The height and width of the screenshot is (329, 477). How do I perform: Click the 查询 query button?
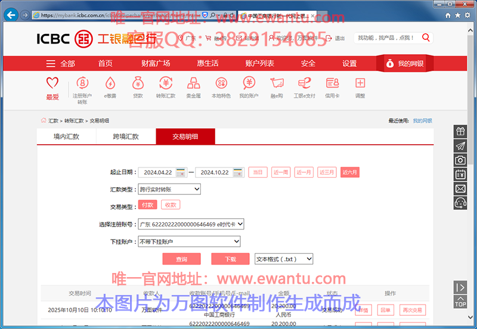pos(182,259)
